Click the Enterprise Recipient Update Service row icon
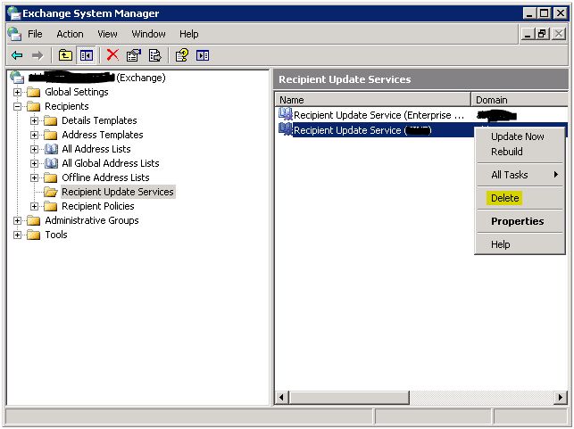The height and width of the screenshot is (429, 574). tap(286, 114)
